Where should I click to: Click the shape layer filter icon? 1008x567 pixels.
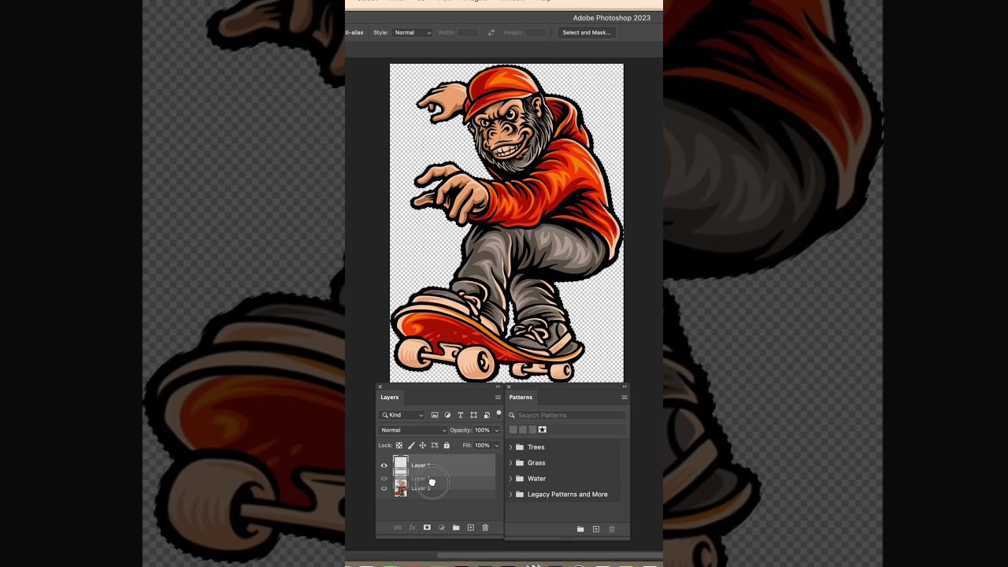point(473,415)
